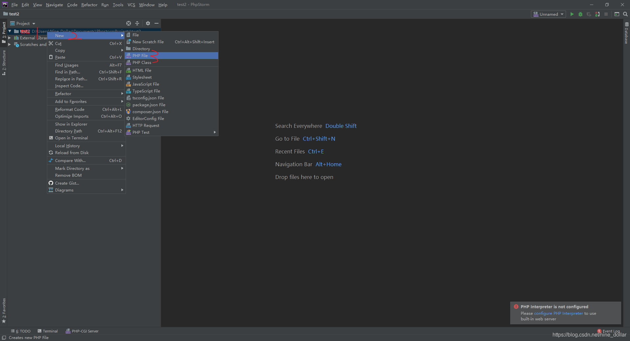Click Cut in the context menu
Image resolution: width=630 pixels, height=341 pixels.
point(86,44)
